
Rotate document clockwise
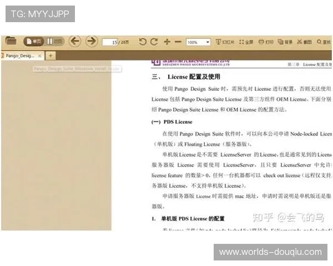(154, 42)
